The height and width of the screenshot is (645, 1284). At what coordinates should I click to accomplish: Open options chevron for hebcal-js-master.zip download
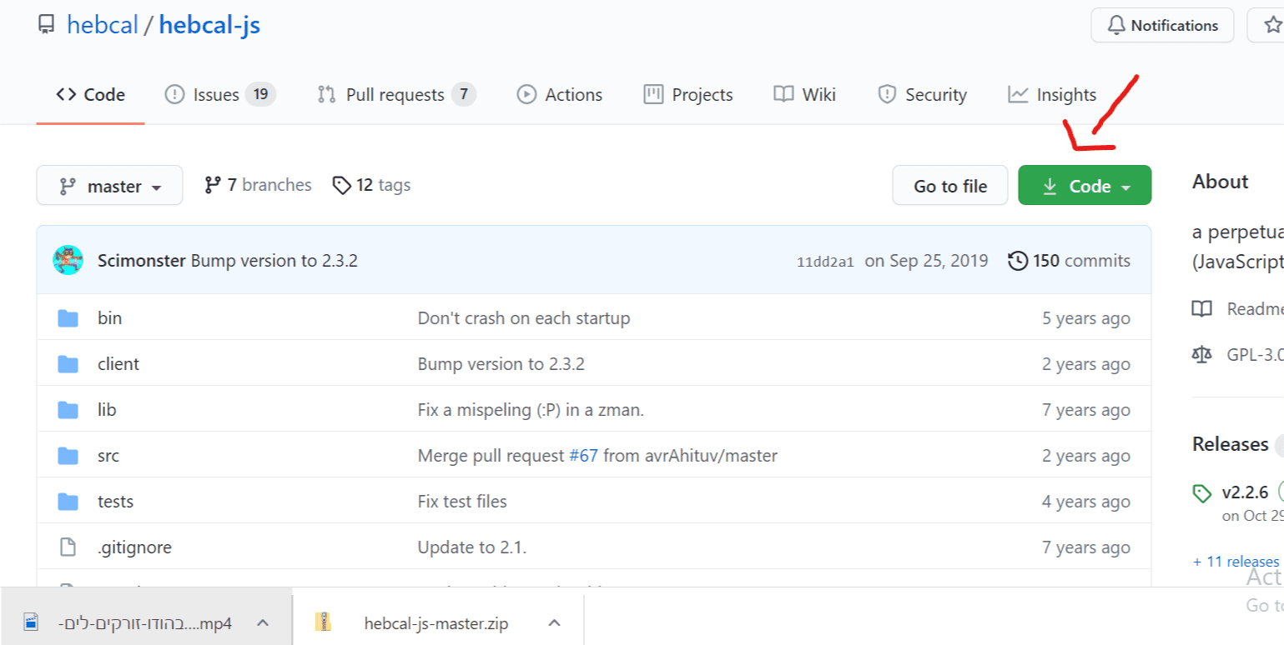point(554,622)
